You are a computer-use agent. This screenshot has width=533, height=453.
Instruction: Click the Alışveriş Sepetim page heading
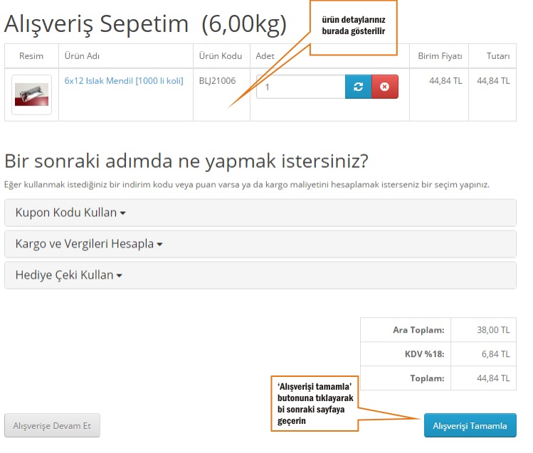(145, 24)
